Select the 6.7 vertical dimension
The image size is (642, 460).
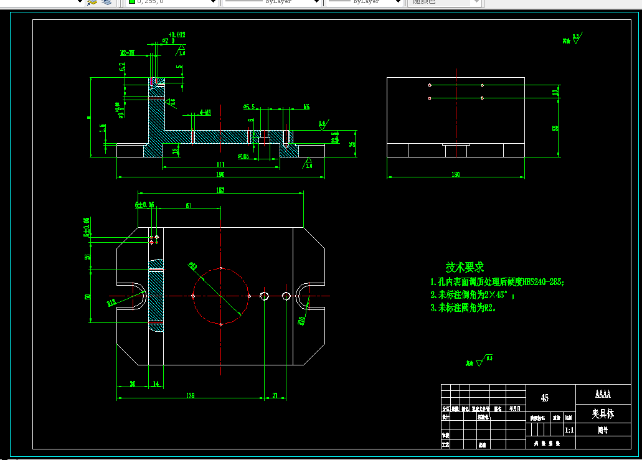122,67
